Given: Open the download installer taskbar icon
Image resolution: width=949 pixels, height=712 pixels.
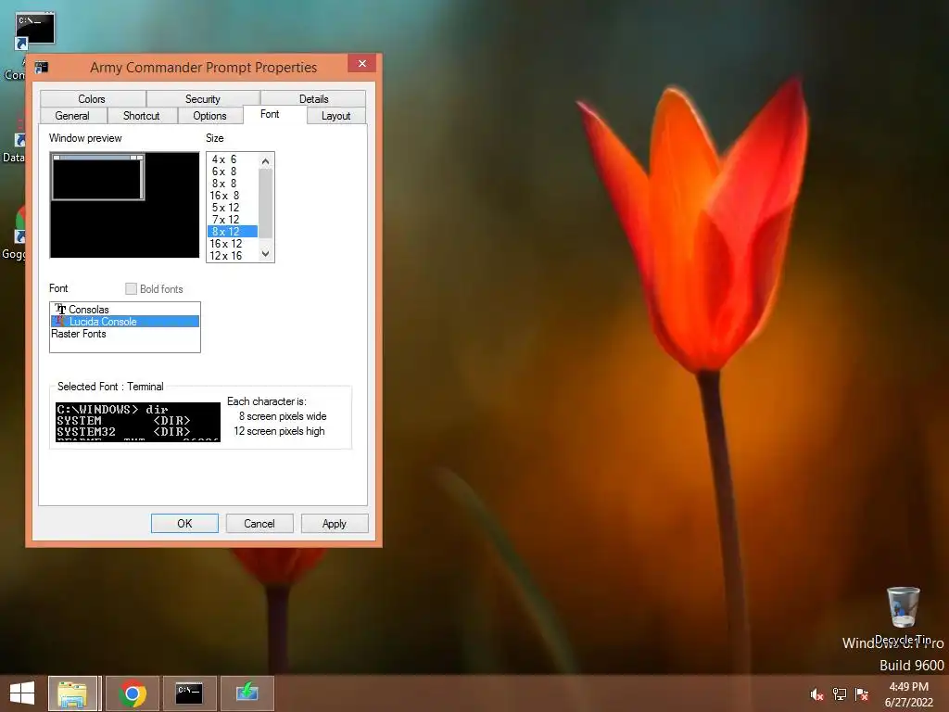Looking at the screenshot, I should coord(247,693).
